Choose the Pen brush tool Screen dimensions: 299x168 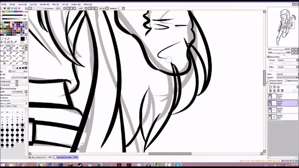coord(9,62)
